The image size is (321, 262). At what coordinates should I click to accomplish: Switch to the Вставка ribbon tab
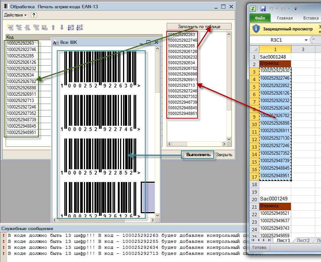[x=311, y=18]
